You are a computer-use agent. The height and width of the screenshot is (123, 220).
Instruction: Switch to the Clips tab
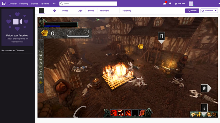[80, 11]
